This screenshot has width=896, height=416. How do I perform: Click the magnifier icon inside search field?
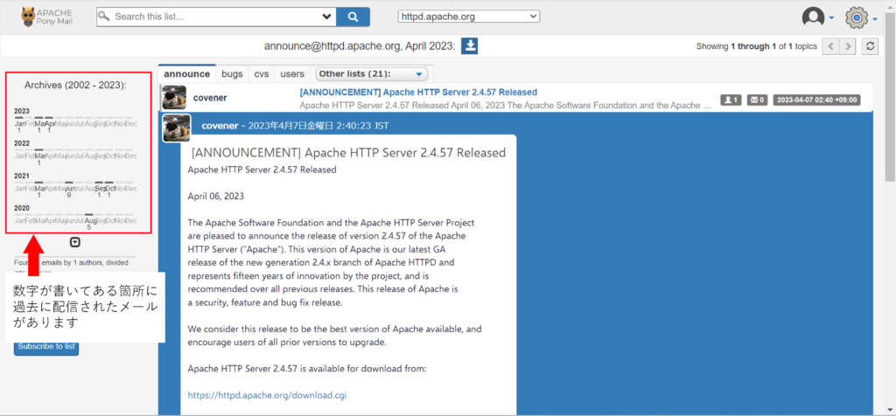click(104, 17)
